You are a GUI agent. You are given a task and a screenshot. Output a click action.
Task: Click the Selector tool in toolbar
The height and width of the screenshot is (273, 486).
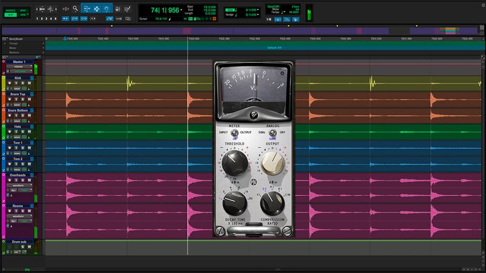point(97,9)
